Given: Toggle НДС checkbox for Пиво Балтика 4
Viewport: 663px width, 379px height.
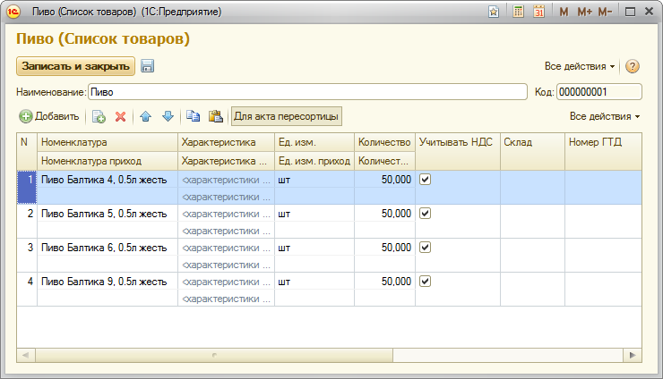Looking at the screenshot, I should click(x=425, y=180).
